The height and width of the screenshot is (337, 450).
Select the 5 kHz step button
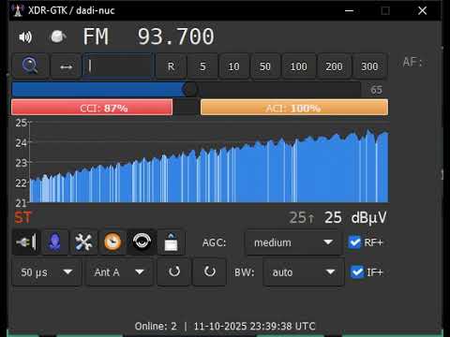pyautogui.click(x=202, y=66)
